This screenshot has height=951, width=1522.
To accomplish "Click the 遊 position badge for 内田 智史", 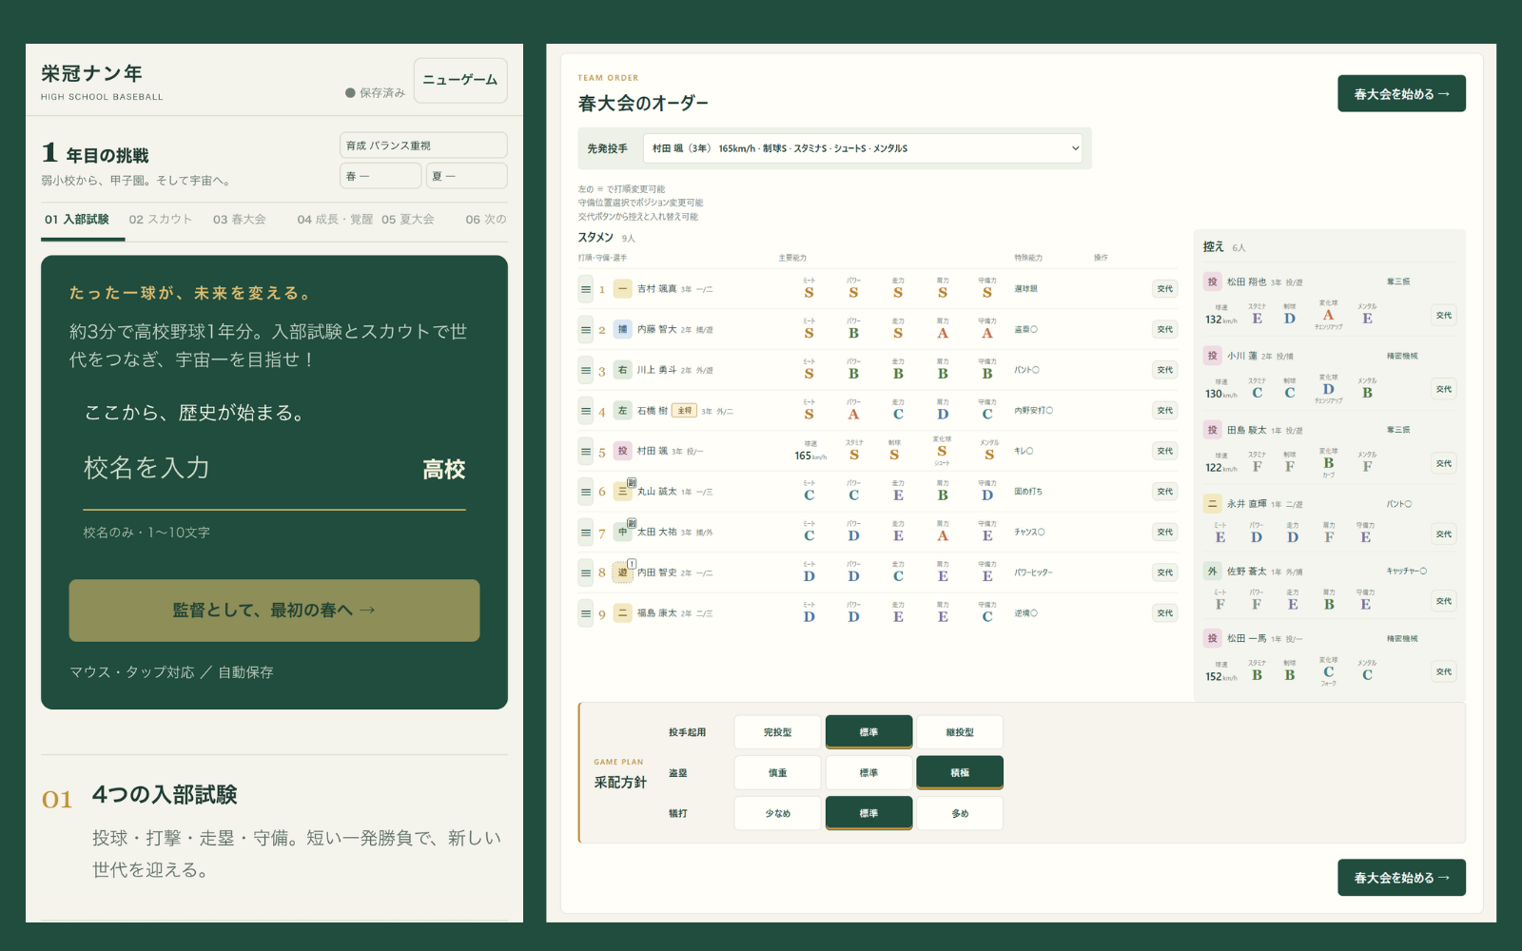I will (622, 573).
